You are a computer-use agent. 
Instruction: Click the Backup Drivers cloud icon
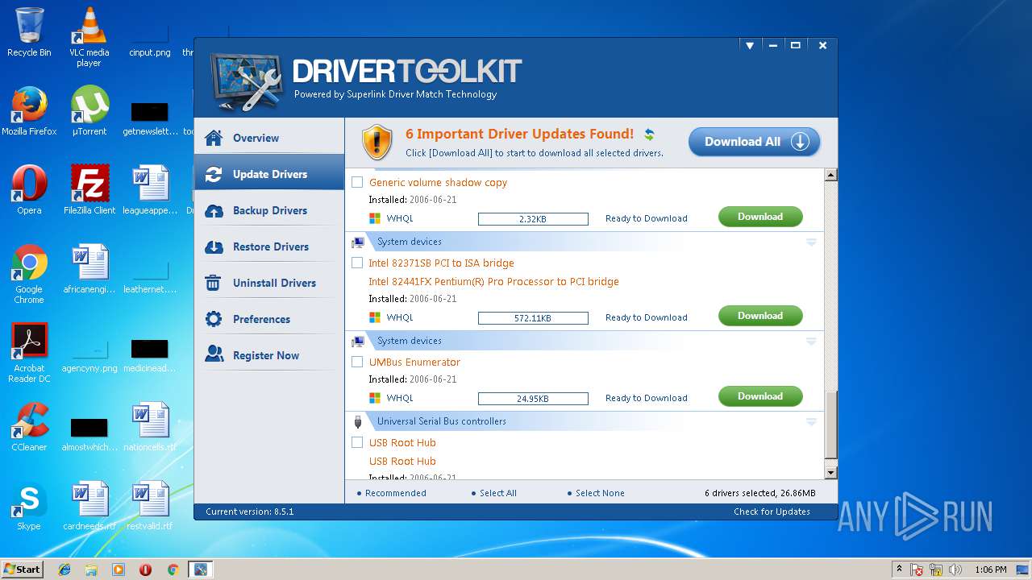pyautogui.click(x=214, y=210)
